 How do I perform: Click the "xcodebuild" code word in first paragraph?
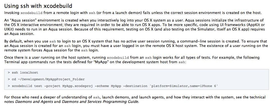tap(31, 13)
